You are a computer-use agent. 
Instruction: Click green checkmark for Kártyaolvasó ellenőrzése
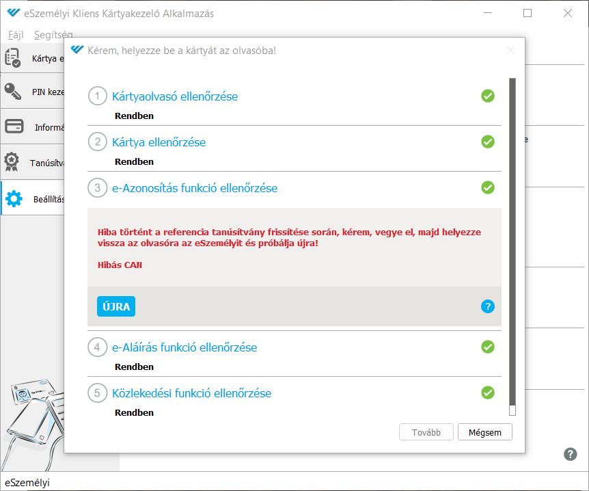coord(488,96)
